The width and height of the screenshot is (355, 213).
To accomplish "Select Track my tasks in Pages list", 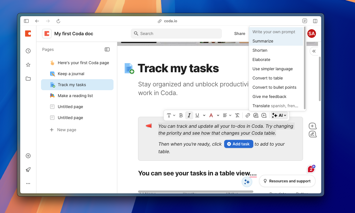I will (x=77, y=85).
